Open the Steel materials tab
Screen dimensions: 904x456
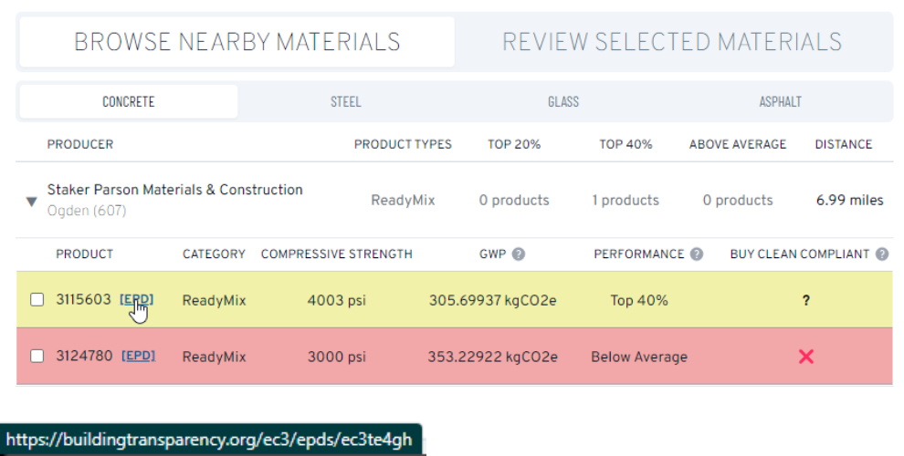coord(346,102)
